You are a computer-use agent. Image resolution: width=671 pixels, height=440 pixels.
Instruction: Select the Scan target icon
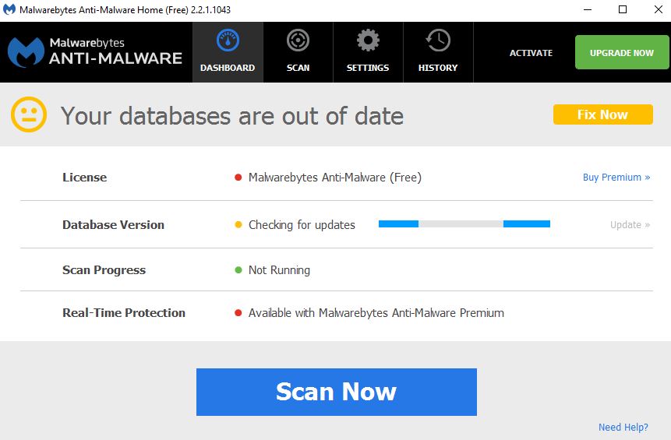coord(298,40)
